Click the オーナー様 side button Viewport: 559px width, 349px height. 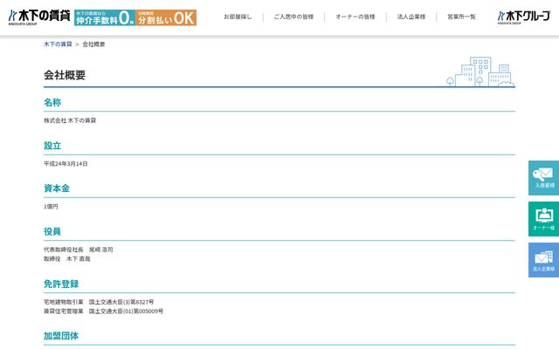[543, 219]
